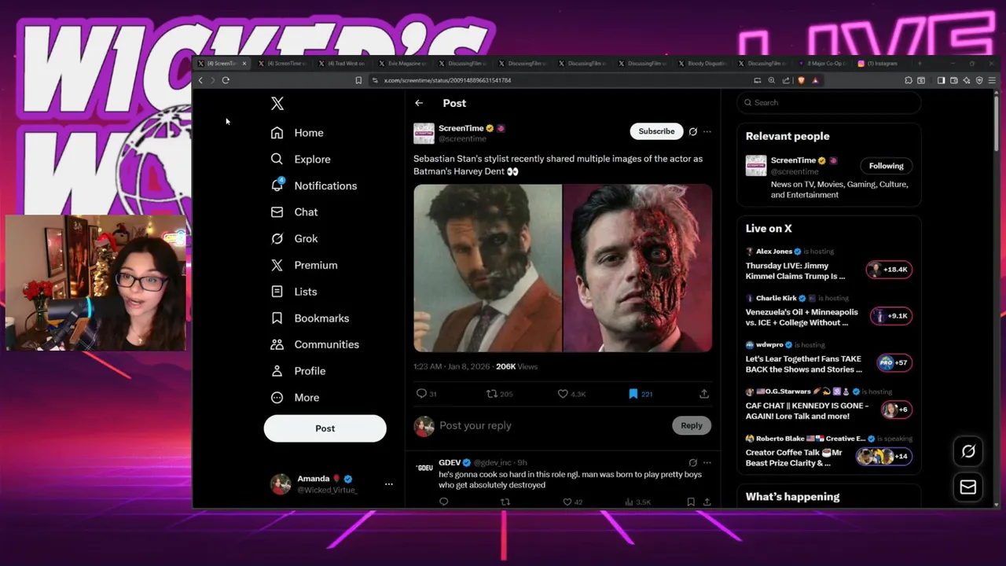Share the GDEV reply
The image size is (1006, 566).
click(x=707, y=502)
